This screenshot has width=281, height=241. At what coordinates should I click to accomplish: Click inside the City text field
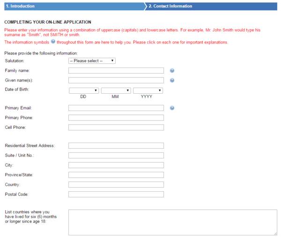click(x=116, y=165)
